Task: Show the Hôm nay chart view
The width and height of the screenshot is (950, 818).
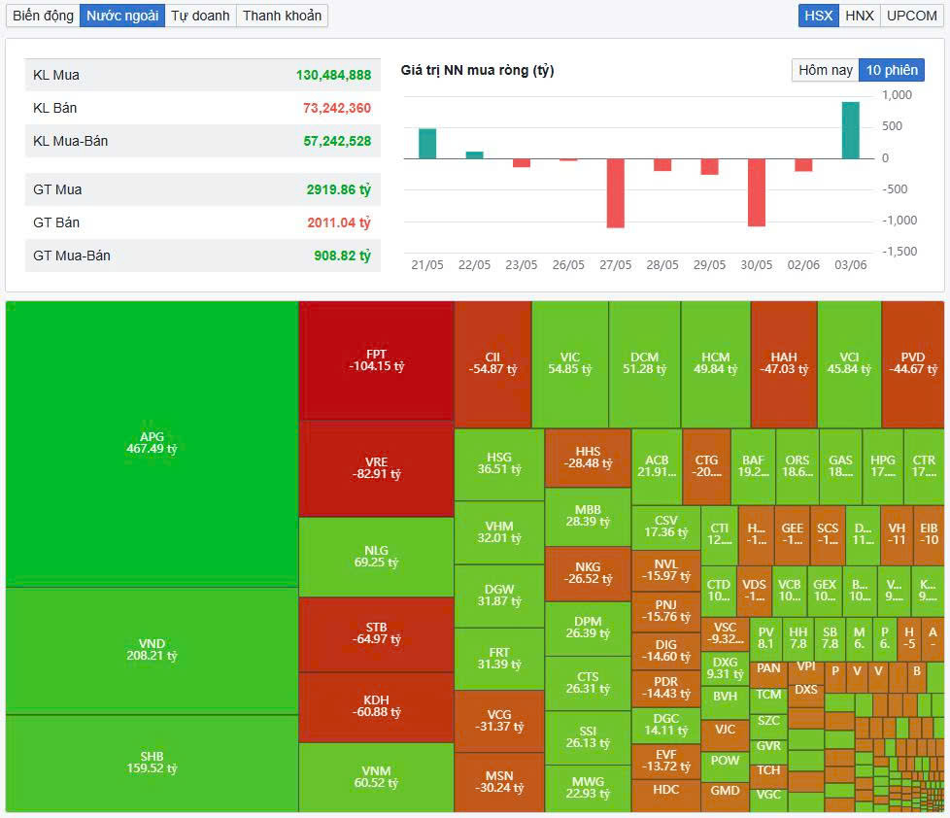Action: coord(826,70)
